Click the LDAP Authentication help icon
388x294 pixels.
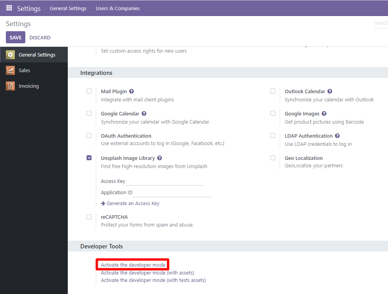tap(337, 135)
